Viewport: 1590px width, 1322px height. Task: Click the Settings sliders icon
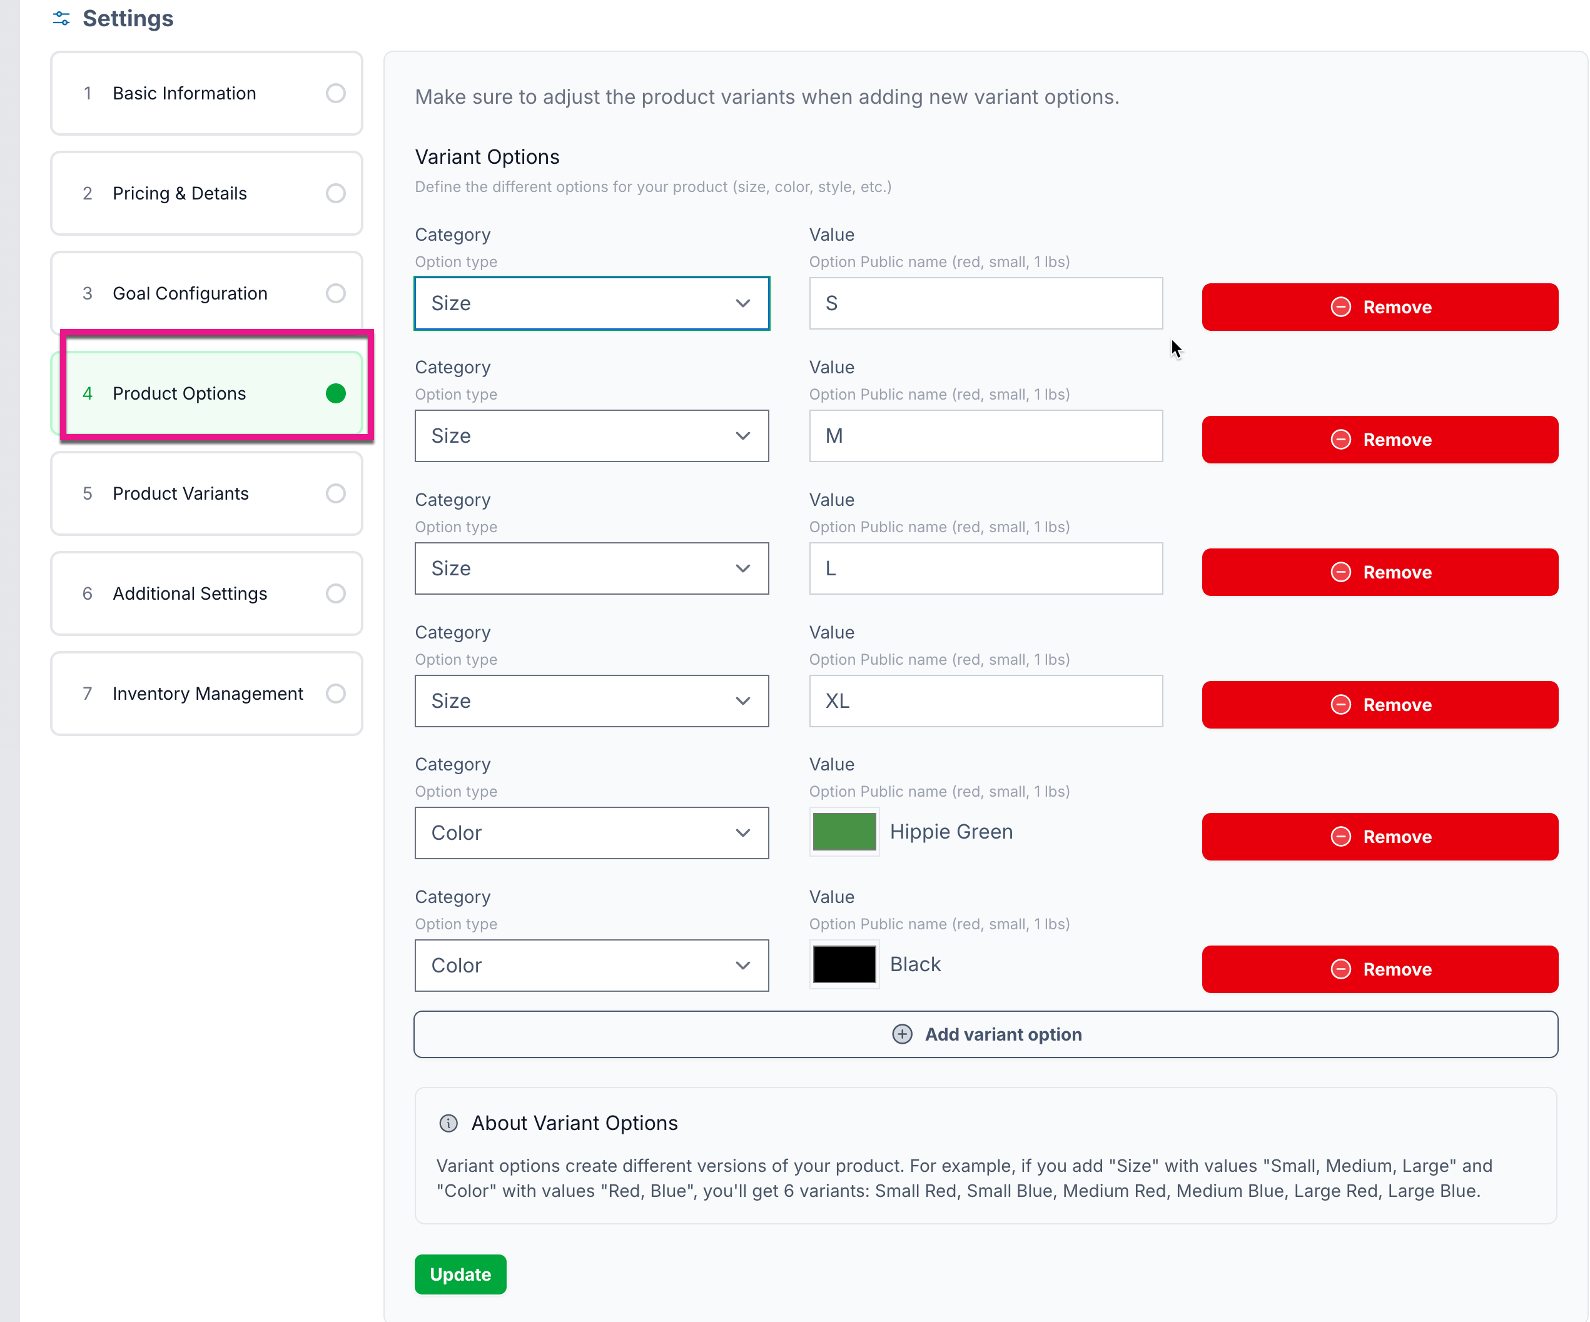point(61,18)
